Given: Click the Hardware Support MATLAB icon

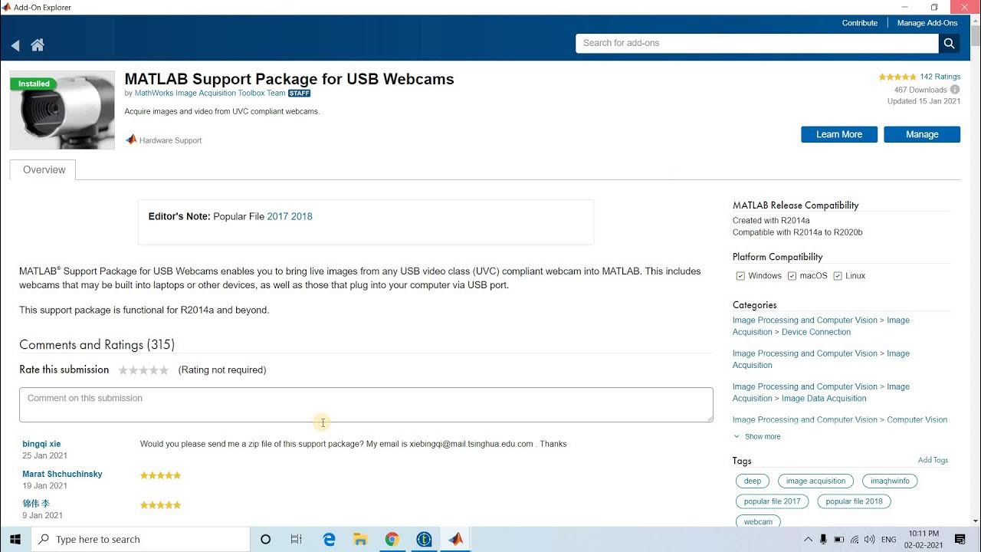Looking at the screenshot, I should point(131,140).
